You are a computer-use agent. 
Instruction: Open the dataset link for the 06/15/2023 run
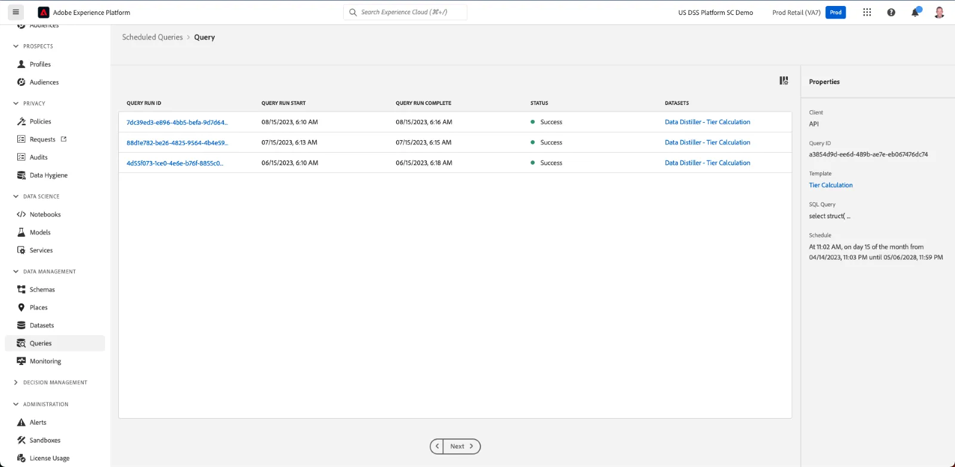pos(707,163)
